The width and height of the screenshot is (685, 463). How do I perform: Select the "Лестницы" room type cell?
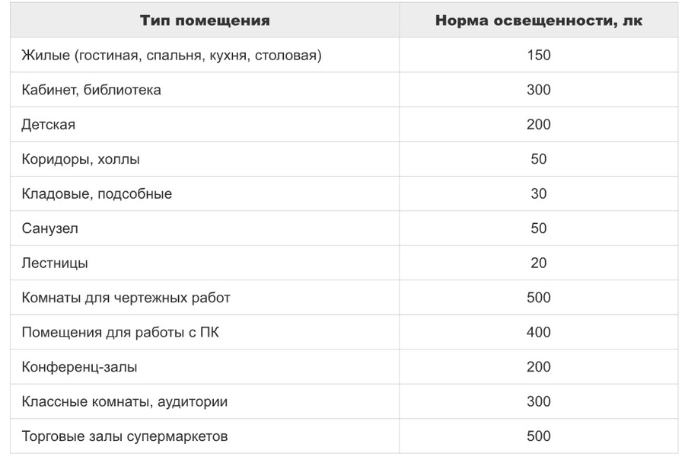(x=55, y=263)
